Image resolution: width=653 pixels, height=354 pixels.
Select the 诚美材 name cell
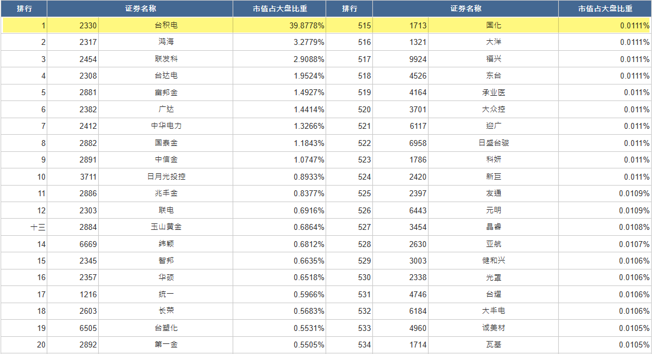coord(494,328)
